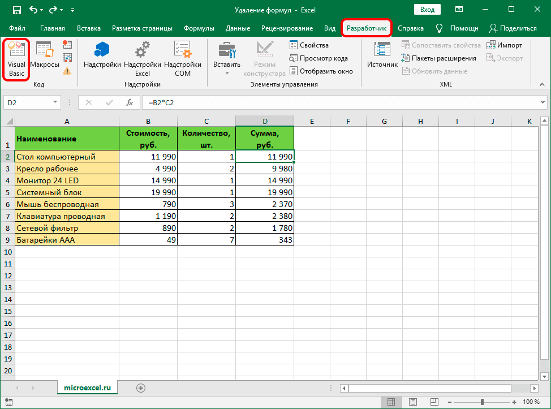Click the Вход button
Viewport: 551px width, 409px height.
click(x=427, y=9)
